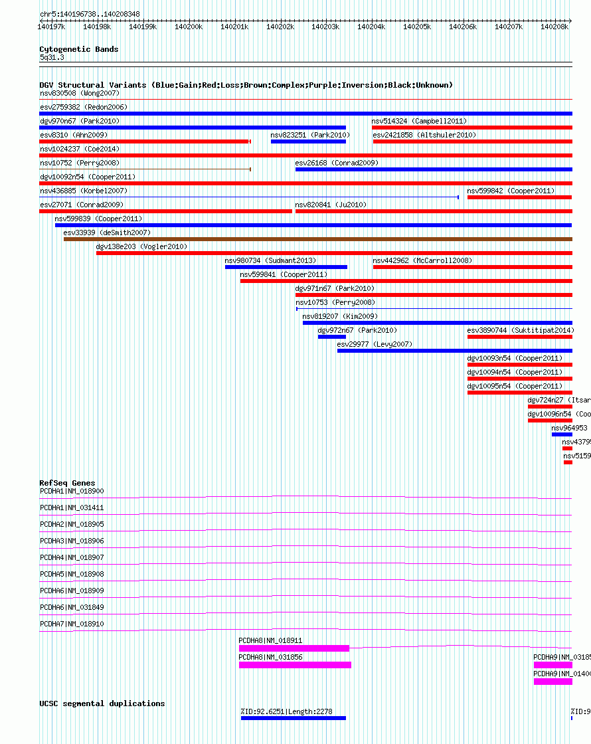The image size is (591, 744).
Task: Click nsv980734 (Sudmant2013) label
Action: tap(270, 260)
